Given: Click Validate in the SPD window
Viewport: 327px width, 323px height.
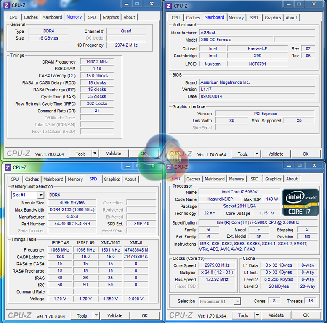Looking at the screenshot, I should (x=115, y=316).
